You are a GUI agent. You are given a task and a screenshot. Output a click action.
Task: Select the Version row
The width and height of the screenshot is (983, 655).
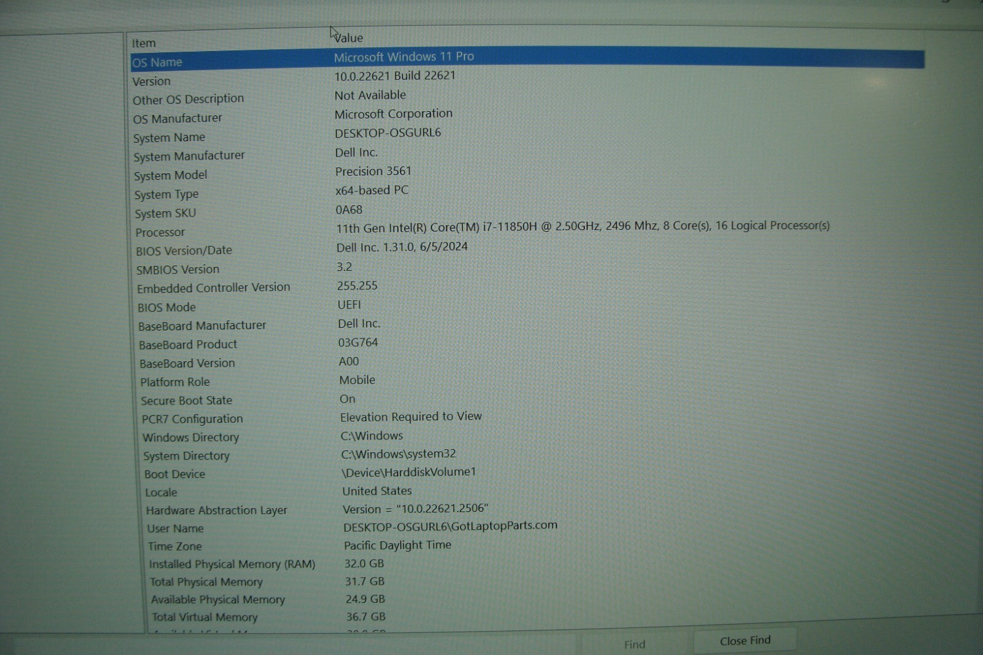152,81
